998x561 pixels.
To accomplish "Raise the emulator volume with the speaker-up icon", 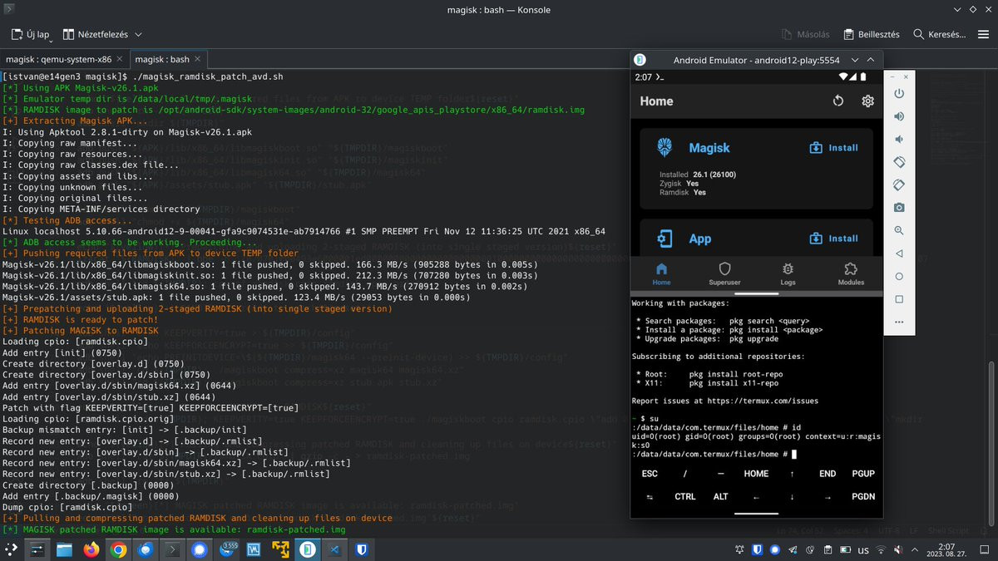I will point(899,116).
